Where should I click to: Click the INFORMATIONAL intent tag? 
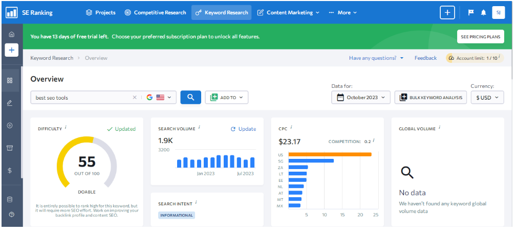(177, 215)
